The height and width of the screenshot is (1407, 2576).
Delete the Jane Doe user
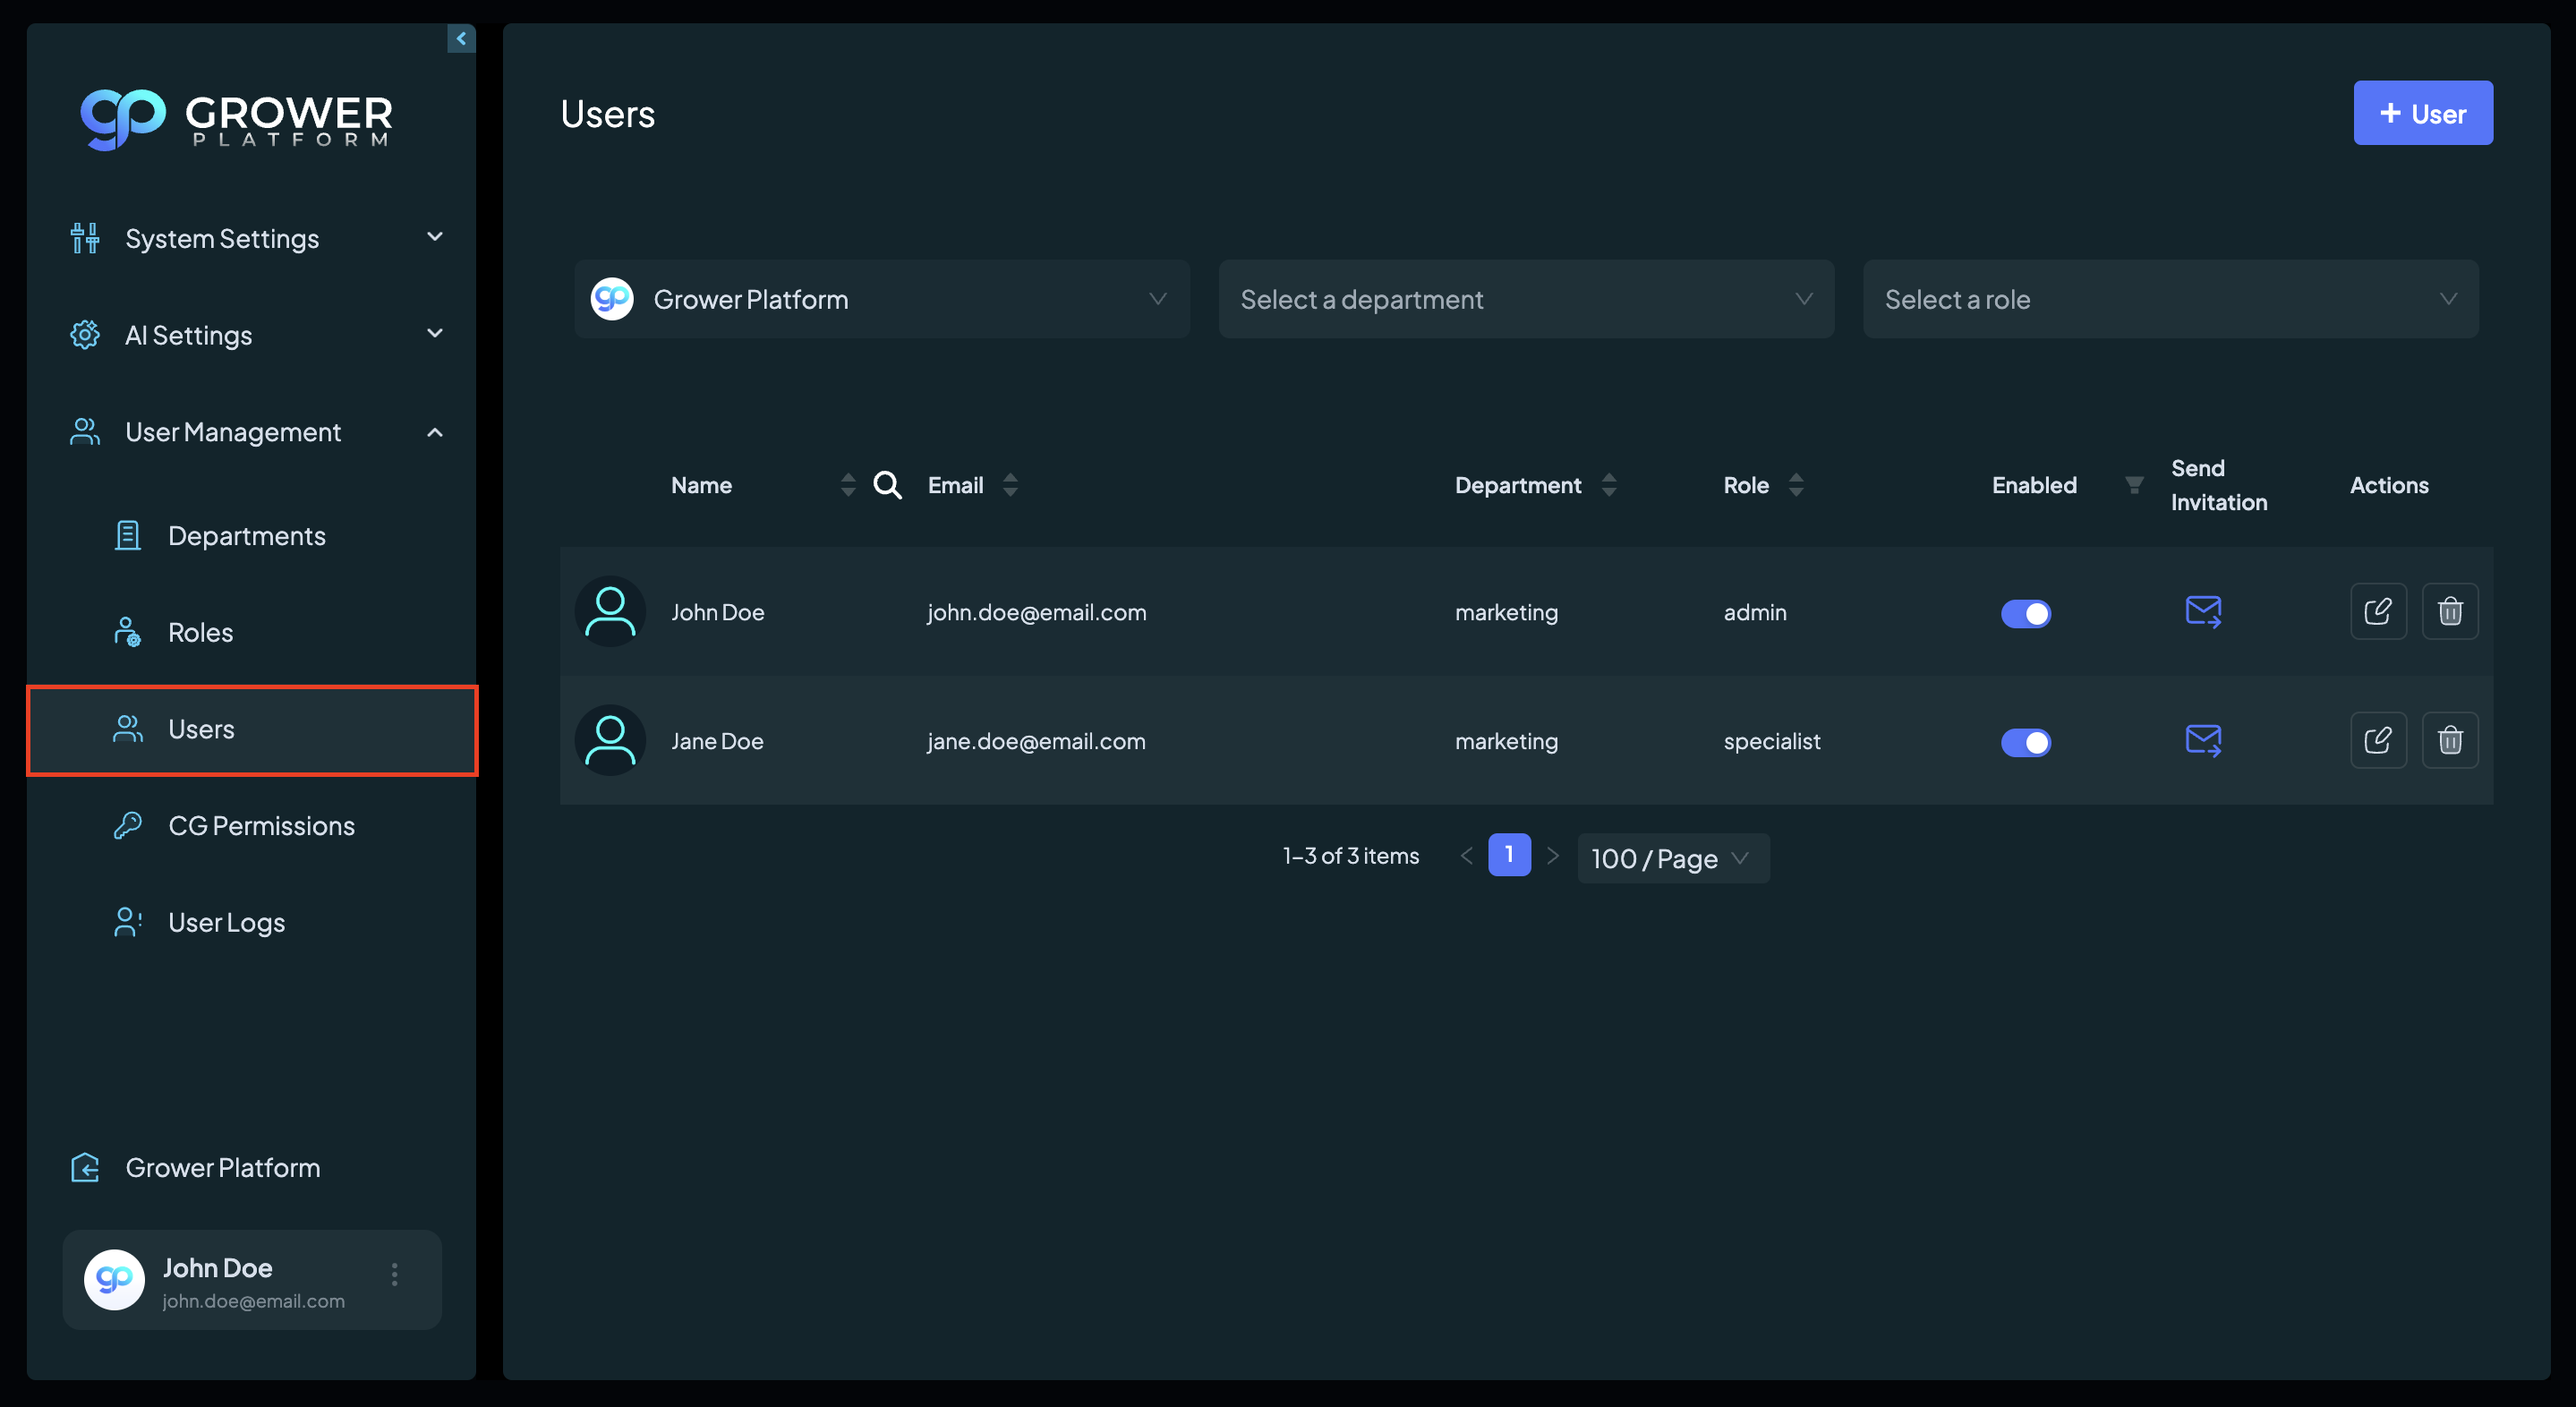[2450, 740]
